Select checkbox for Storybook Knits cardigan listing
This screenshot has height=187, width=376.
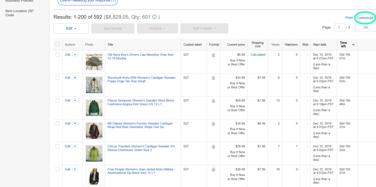tap(58, 78)
